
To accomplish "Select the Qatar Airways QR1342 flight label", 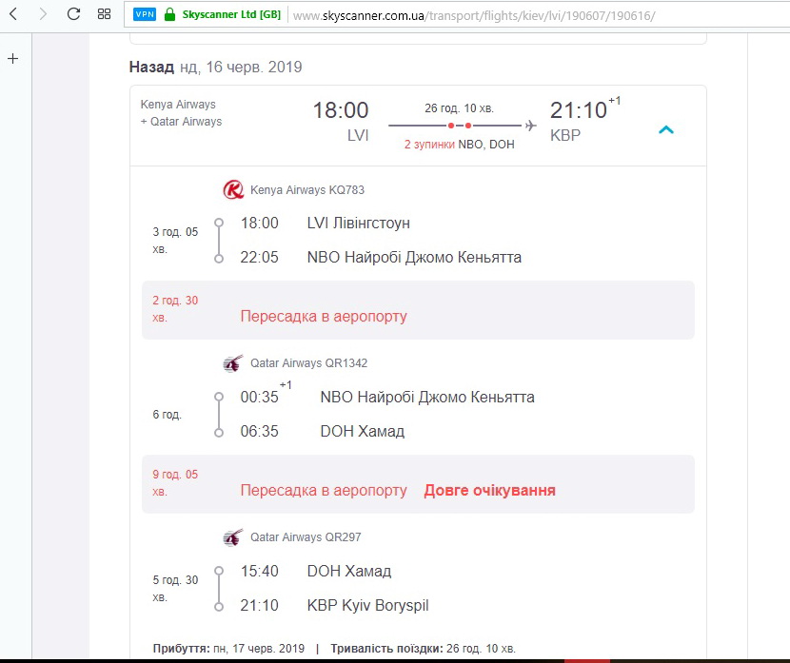I will point(308,363).
